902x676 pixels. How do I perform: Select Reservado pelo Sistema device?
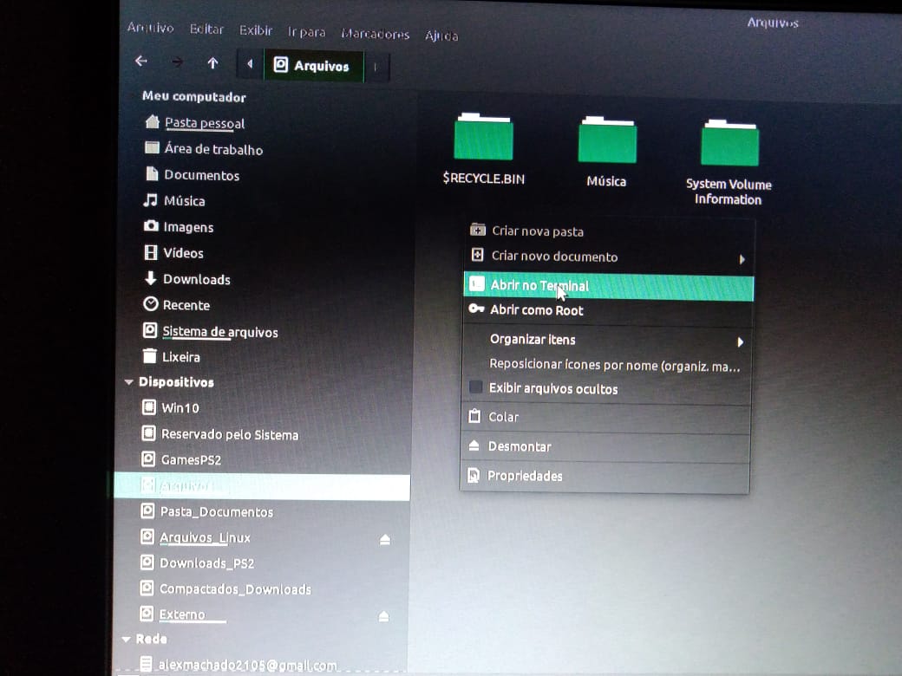[x=220, y=434]
